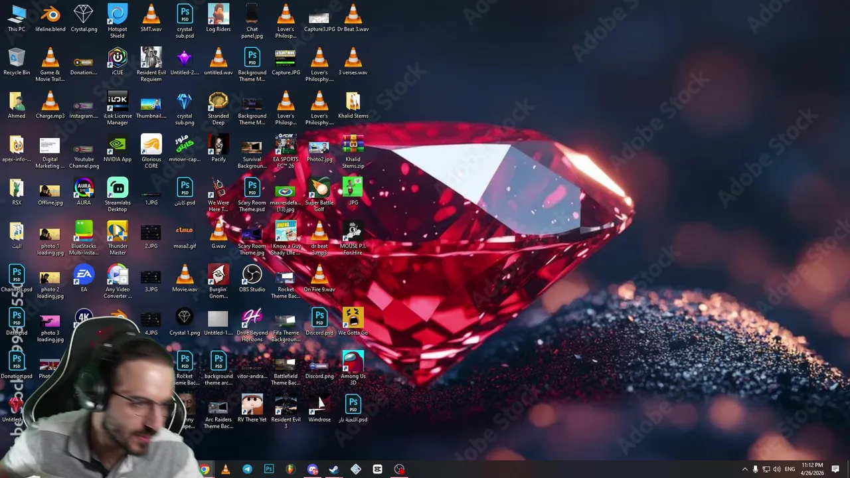Viewport: 850px width, 478px height.
Task: Open iCUE shortcut on desktop
Action: coord(118,62)
